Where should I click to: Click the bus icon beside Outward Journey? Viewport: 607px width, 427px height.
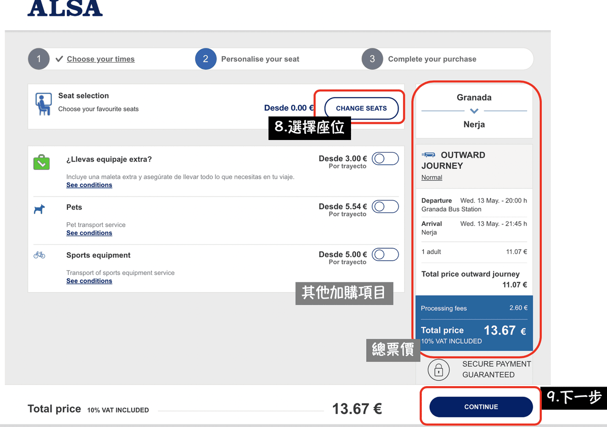429,155
